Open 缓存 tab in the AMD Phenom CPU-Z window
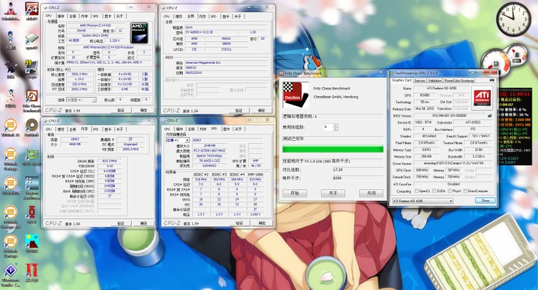538x290 pixels. click(x=61, y=16)
